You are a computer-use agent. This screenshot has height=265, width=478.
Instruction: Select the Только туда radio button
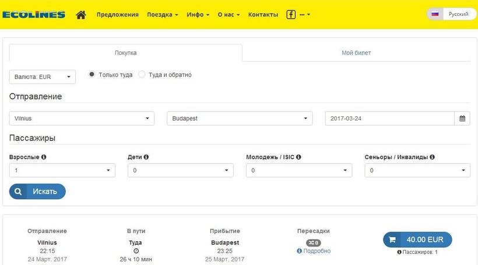click(x=92, y=74)
